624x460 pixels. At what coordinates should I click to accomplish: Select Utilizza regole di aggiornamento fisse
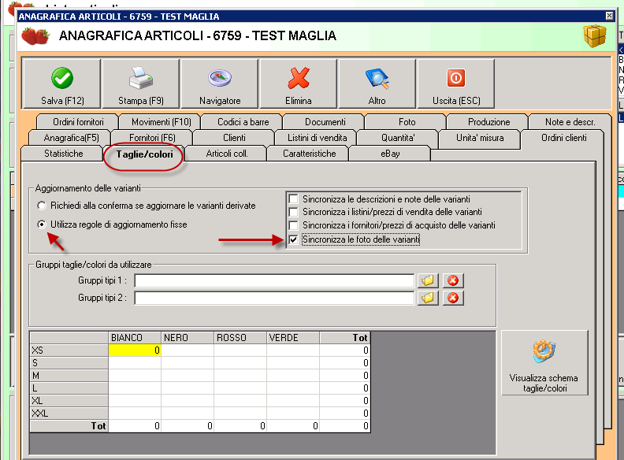[x=42, y=224]
